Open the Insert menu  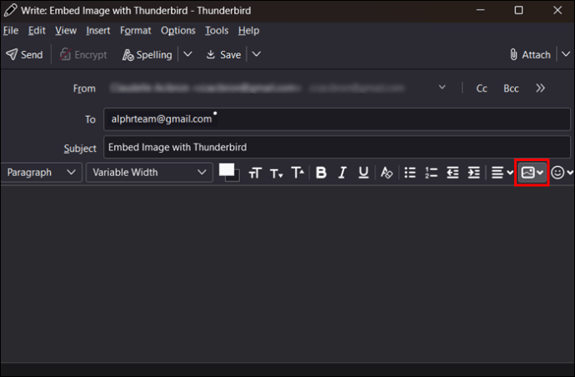pos(97,31)
